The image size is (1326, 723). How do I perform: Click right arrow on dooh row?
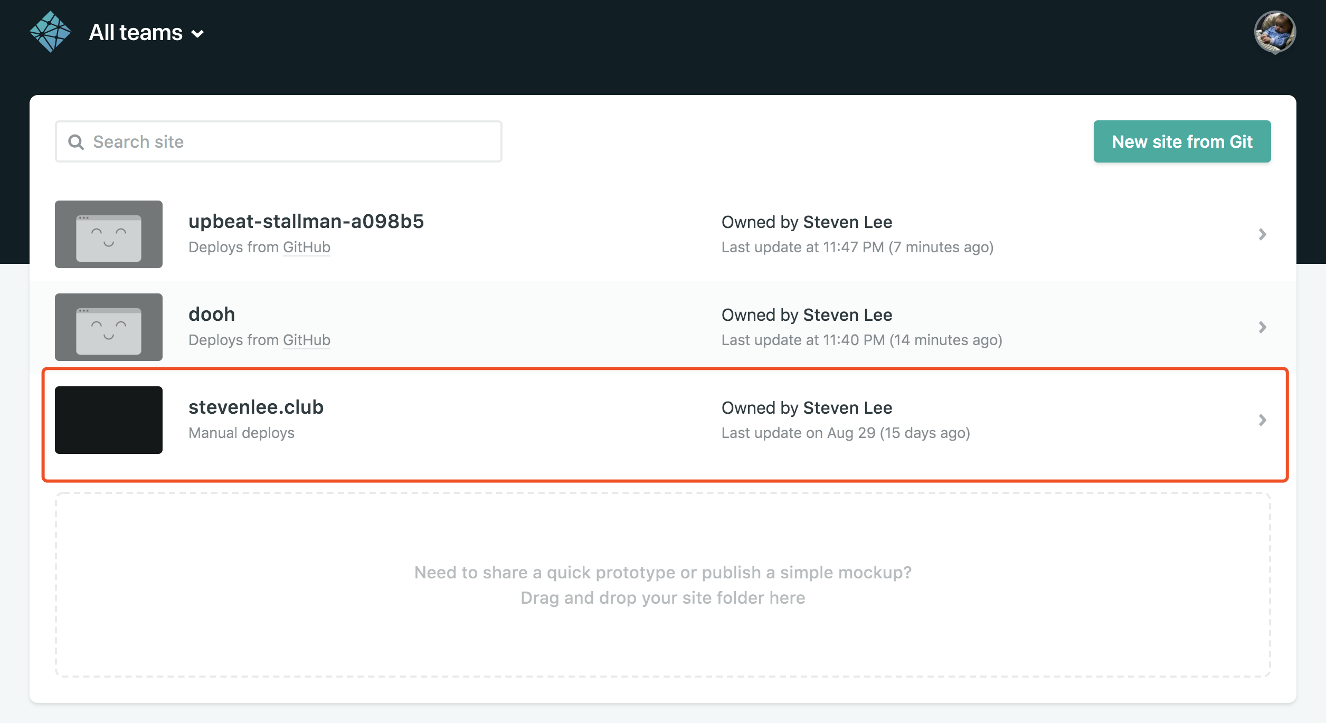coord(1262,327)
